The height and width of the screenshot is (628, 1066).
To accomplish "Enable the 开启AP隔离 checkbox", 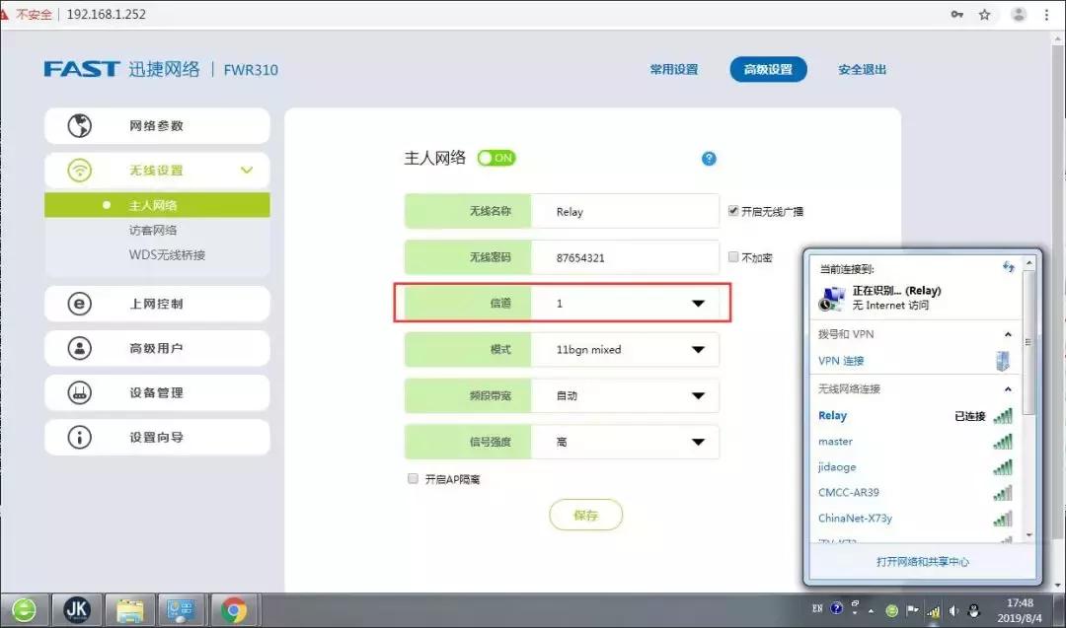I will point(413,478).
